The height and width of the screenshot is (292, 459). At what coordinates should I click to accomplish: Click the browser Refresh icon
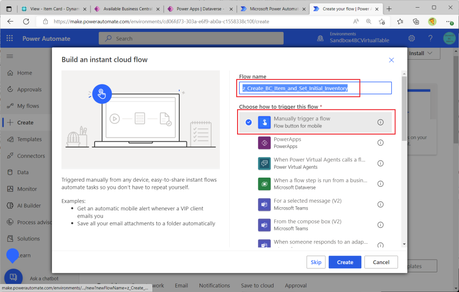(26, 22)
